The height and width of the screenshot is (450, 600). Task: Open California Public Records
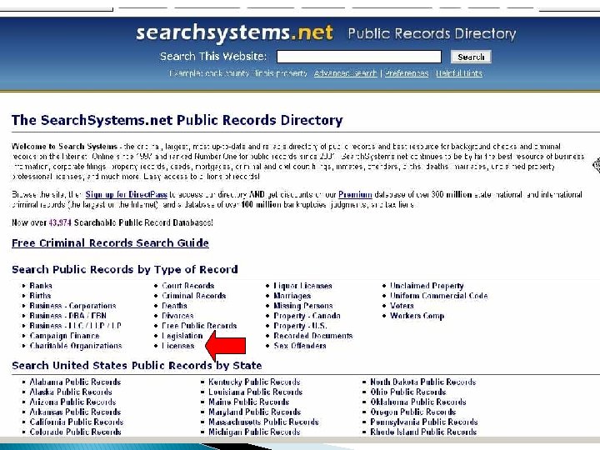[x=77, y=422]
